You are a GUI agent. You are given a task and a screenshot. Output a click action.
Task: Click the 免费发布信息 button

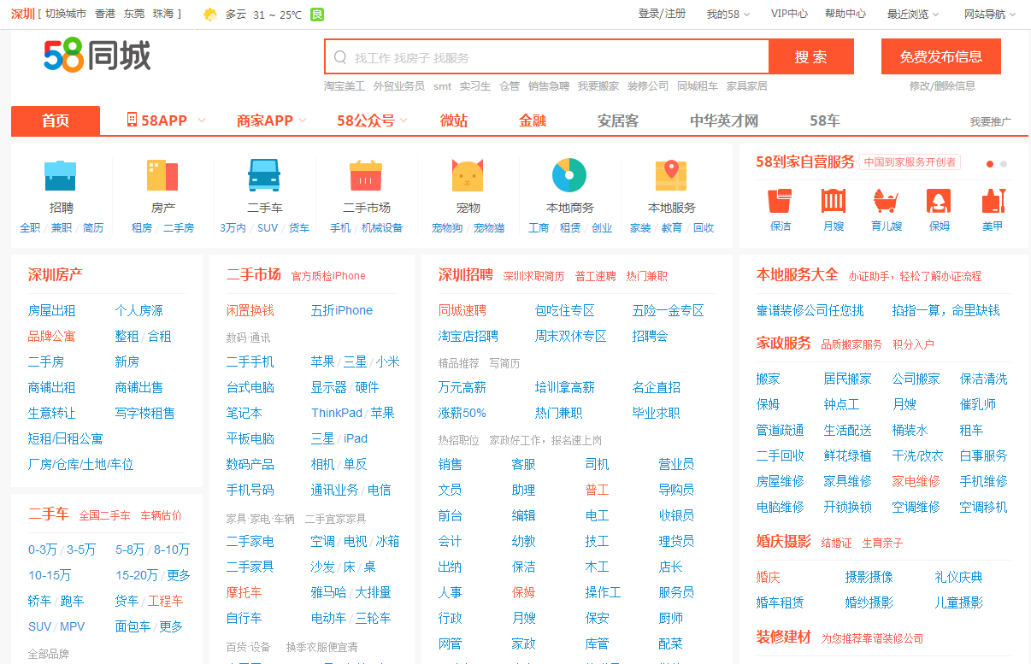coord(940,56)
